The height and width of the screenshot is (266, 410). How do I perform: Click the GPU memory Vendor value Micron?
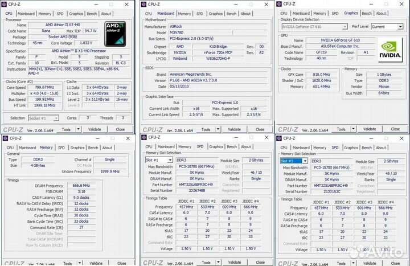pos(384,87)
